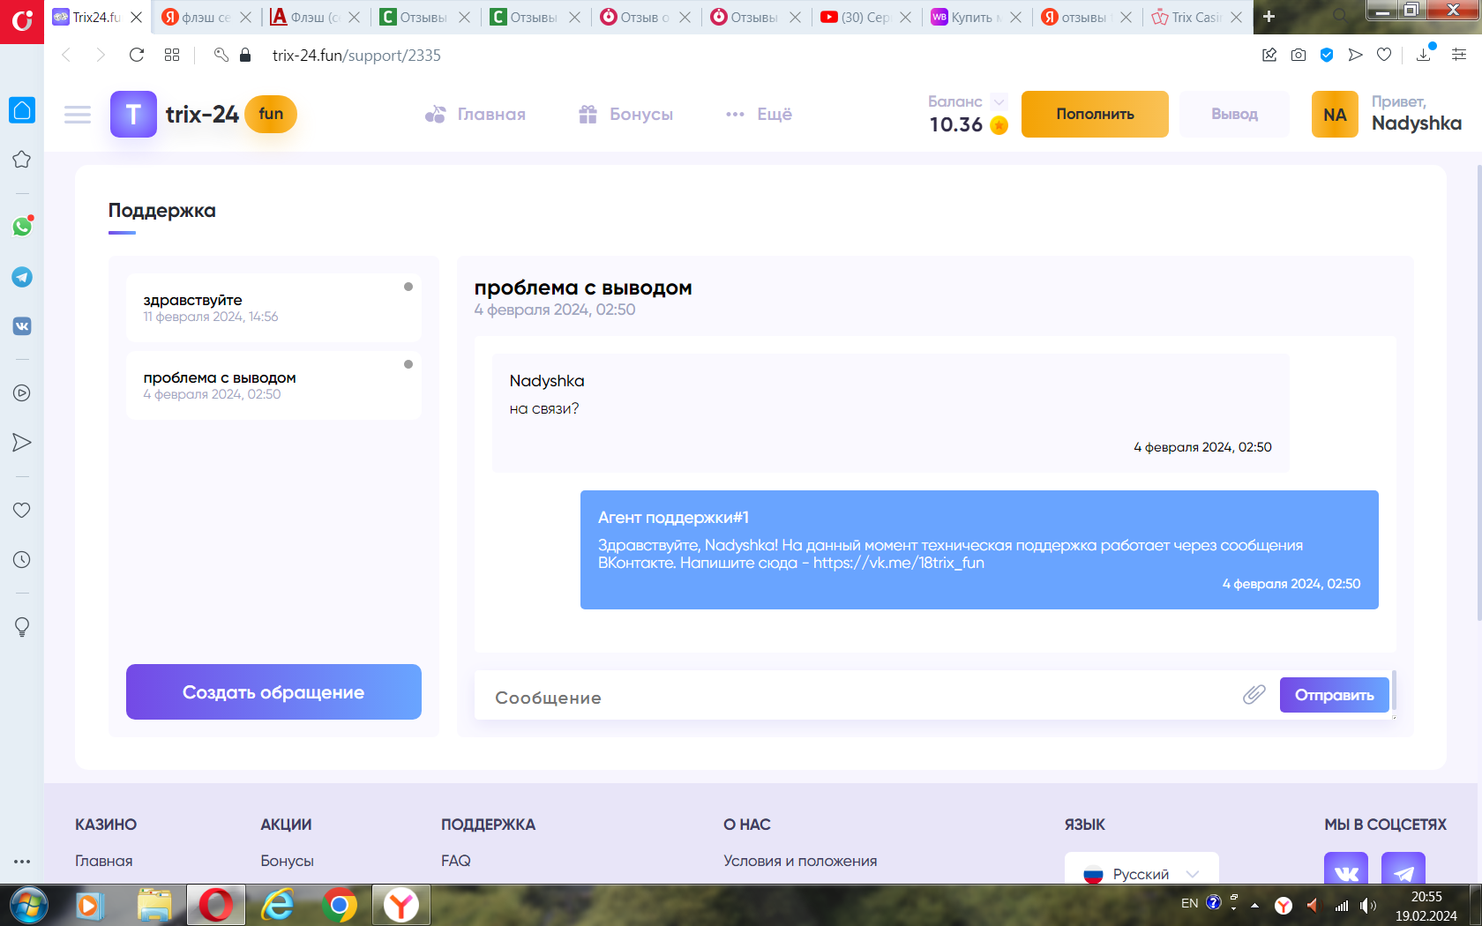Image resolution: width=1482 pixels, height=926 pixels.
Task: Go to Главная in top navigation
Action: 475,115
